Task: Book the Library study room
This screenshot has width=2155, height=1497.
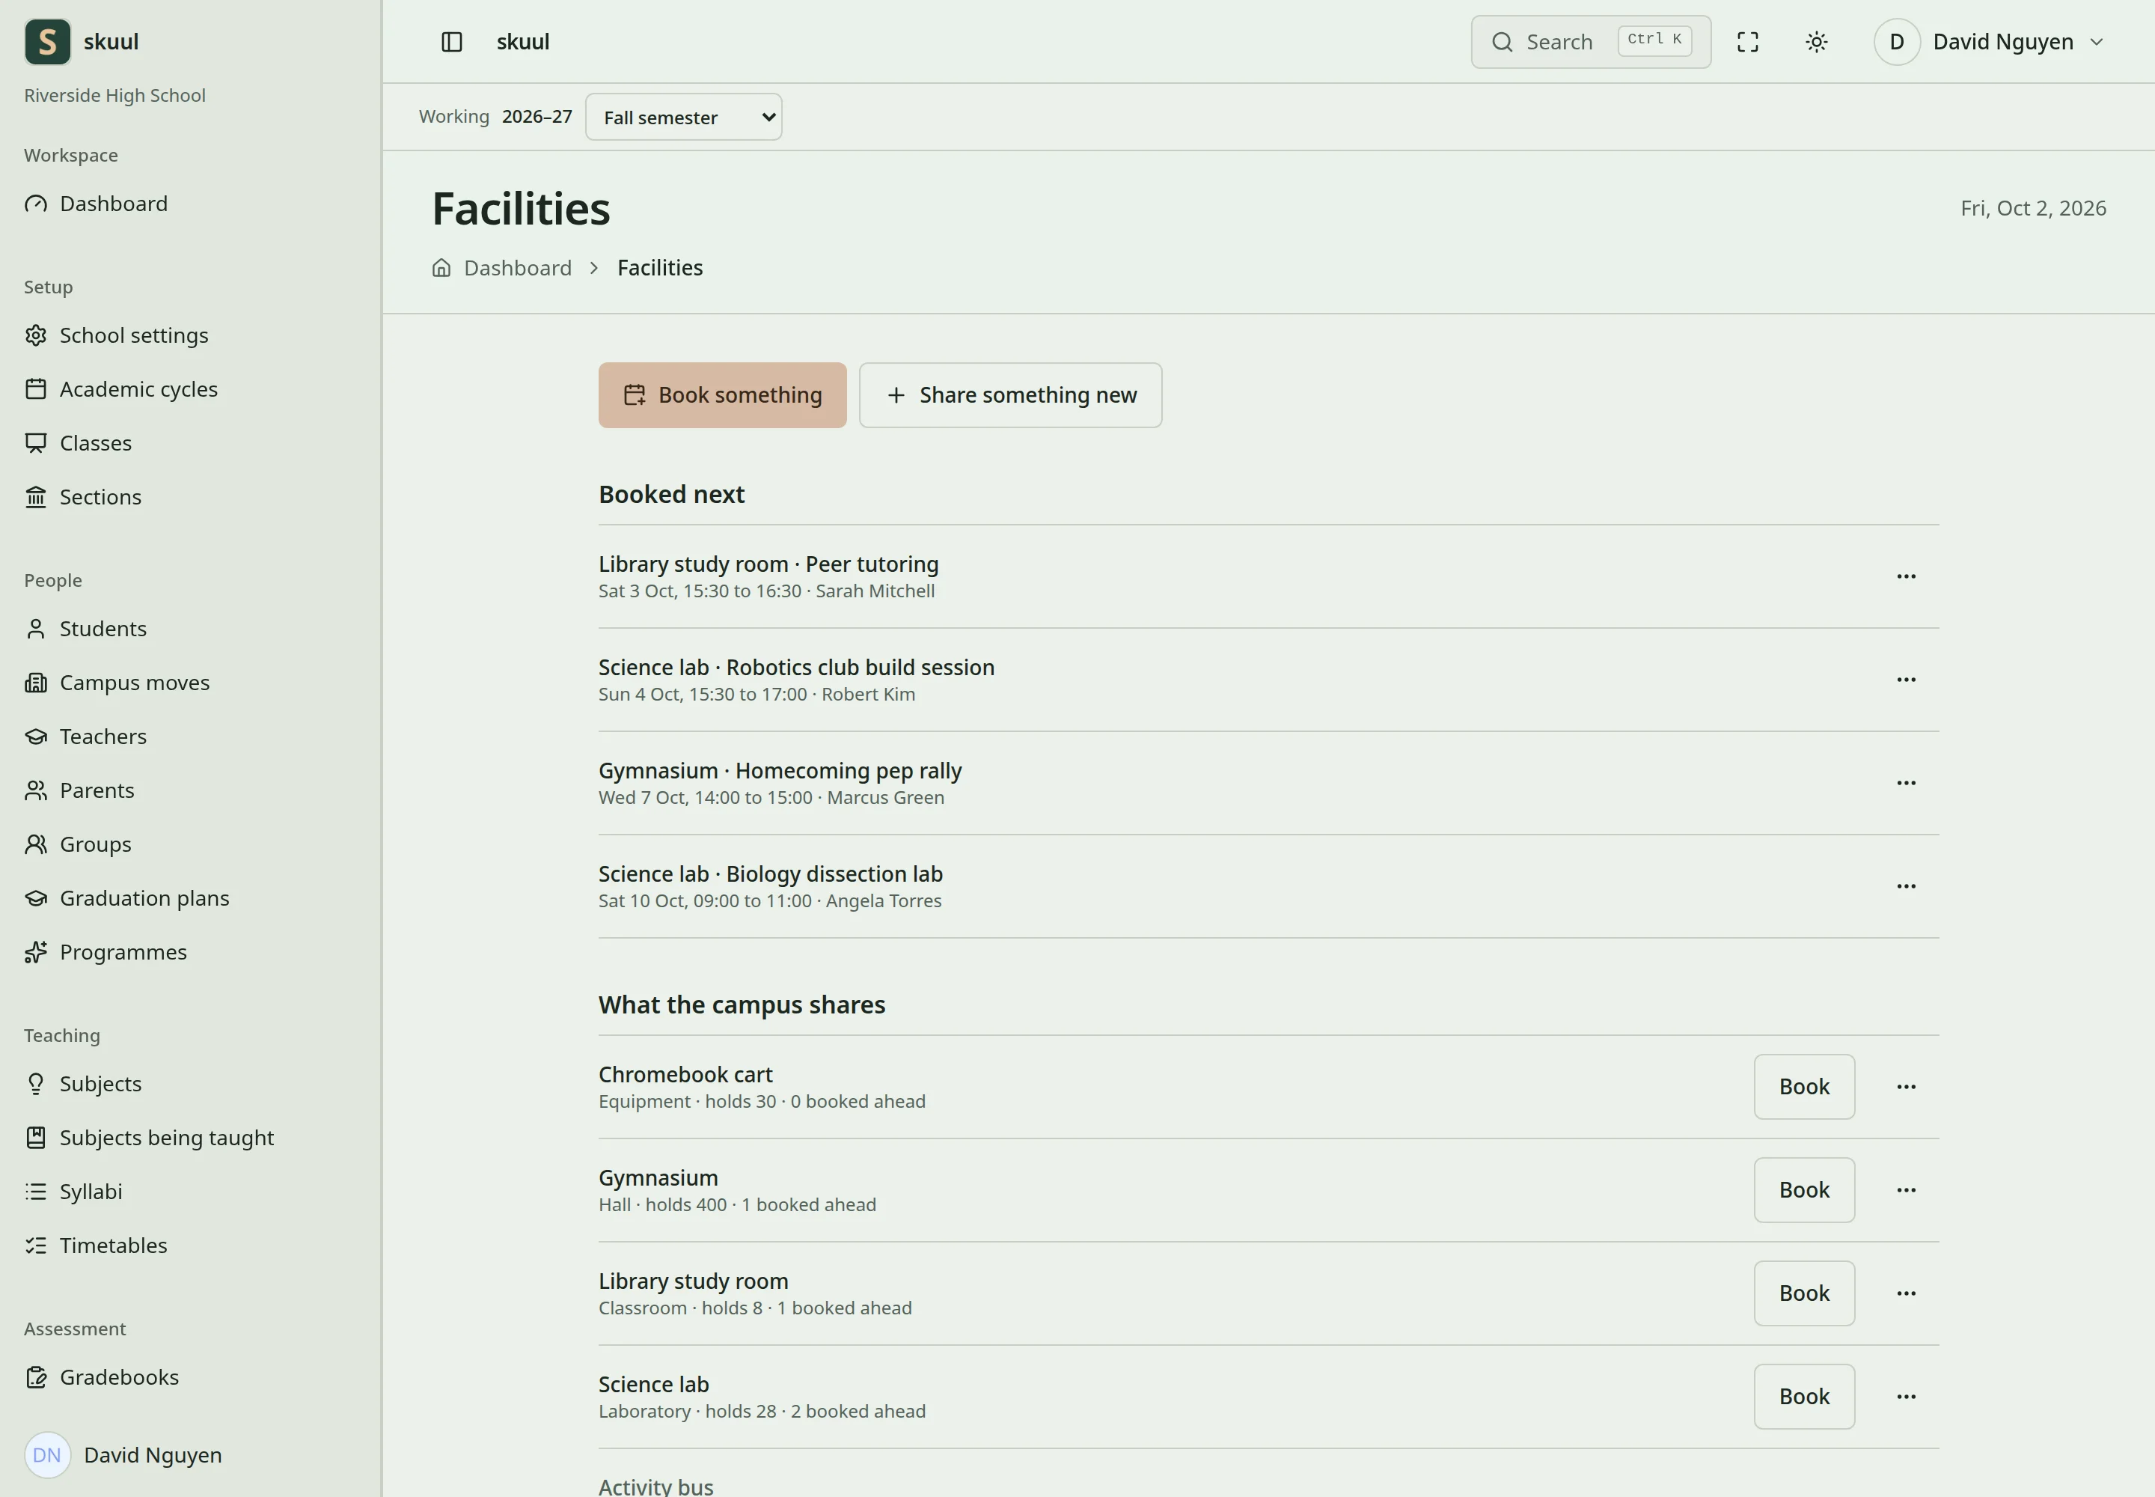Action: 1803,1293
